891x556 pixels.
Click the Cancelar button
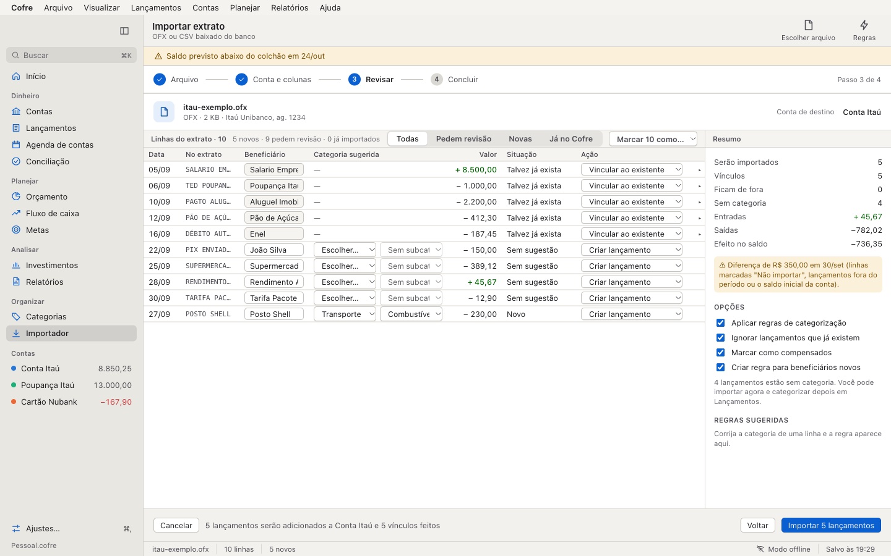click(x=176, y=526)
